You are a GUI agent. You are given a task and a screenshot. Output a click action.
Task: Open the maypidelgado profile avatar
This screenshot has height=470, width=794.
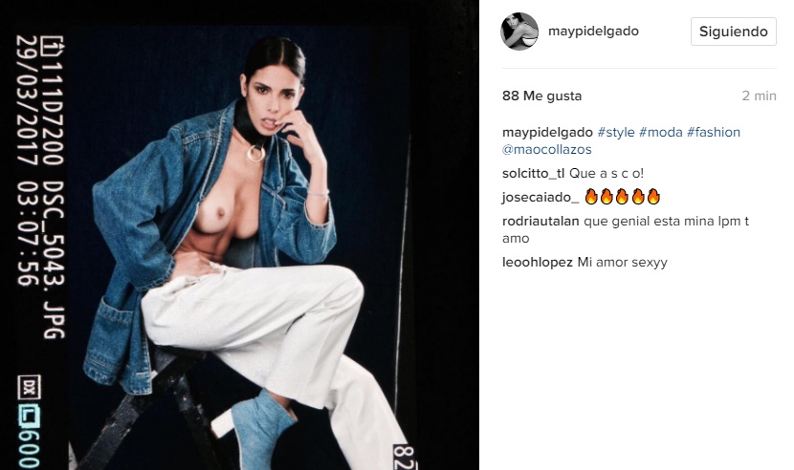(x=519, y=32)
